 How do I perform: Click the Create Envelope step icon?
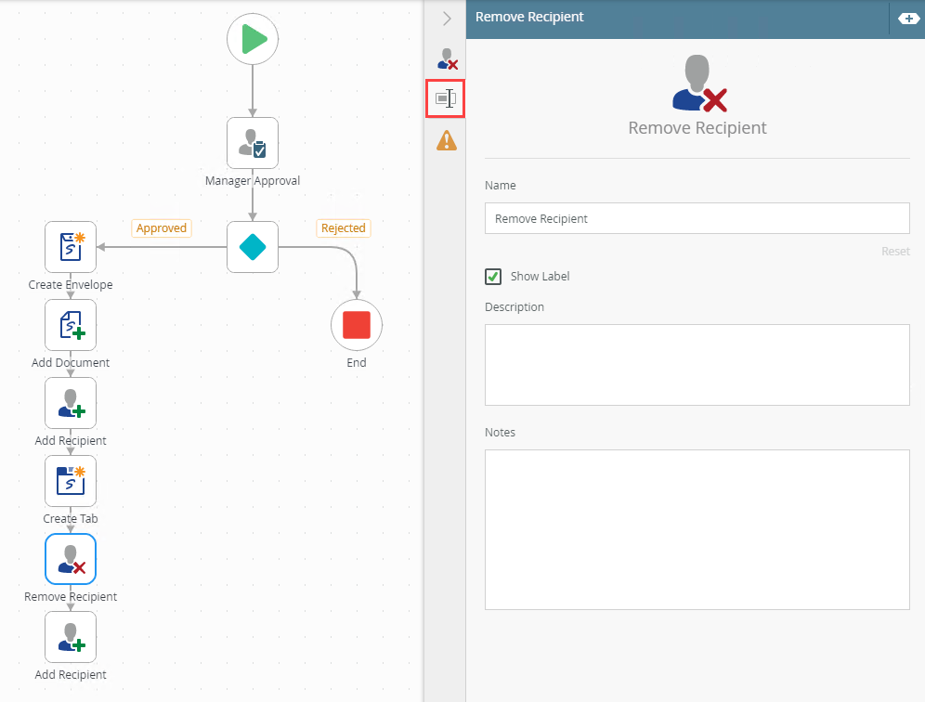[71, 247]
